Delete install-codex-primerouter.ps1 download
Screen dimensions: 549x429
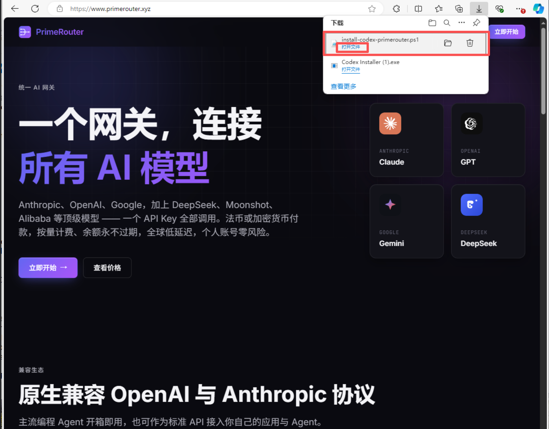pos(470,43)
